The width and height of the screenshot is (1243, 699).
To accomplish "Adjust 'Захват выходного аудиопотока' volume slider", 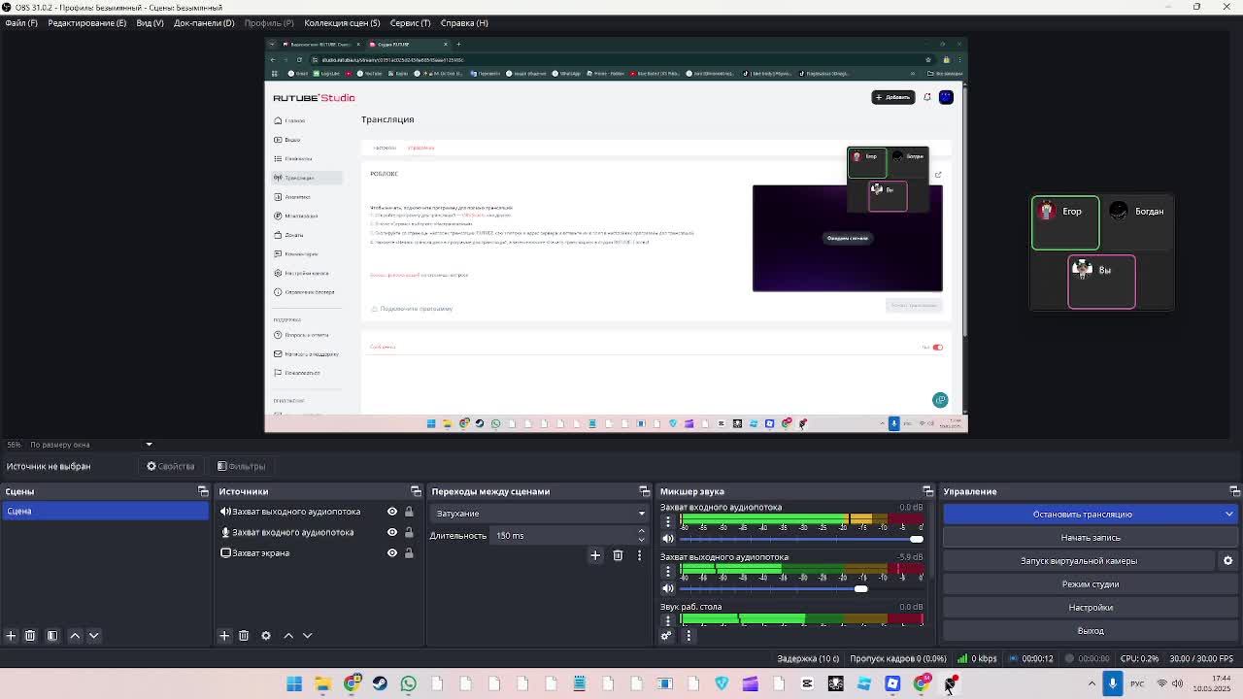I will (801, 588).
